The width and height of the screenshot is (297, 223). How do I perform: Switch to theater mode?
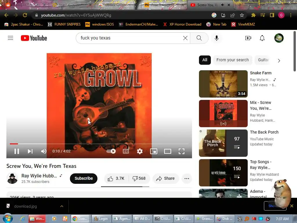click(x=167, y=151)
